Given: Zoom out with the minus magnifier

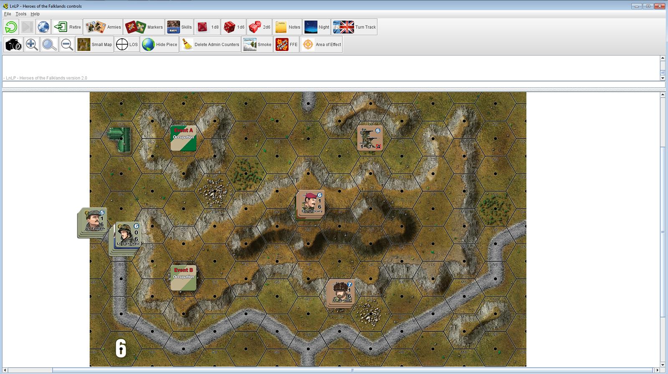Looking at the screenshot, I should pyautogui.click(x=67, y=45).
